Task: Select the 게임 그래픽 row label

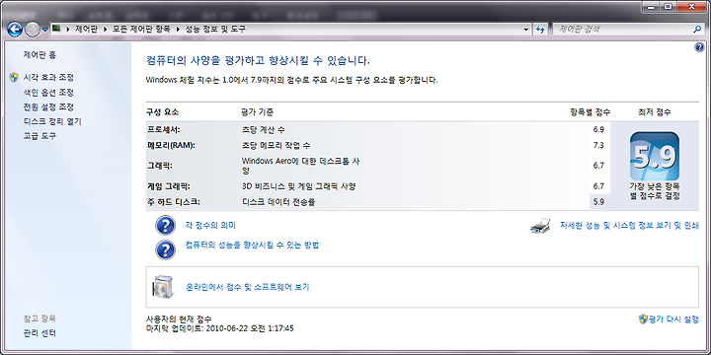Action: (168, 186)
